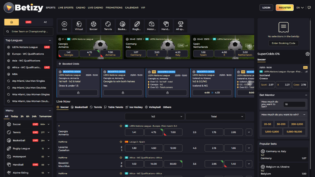This screenshot has width=315, height=177.
Task: Filter menu by Tomorrow
Action: (x=45, y=116)
